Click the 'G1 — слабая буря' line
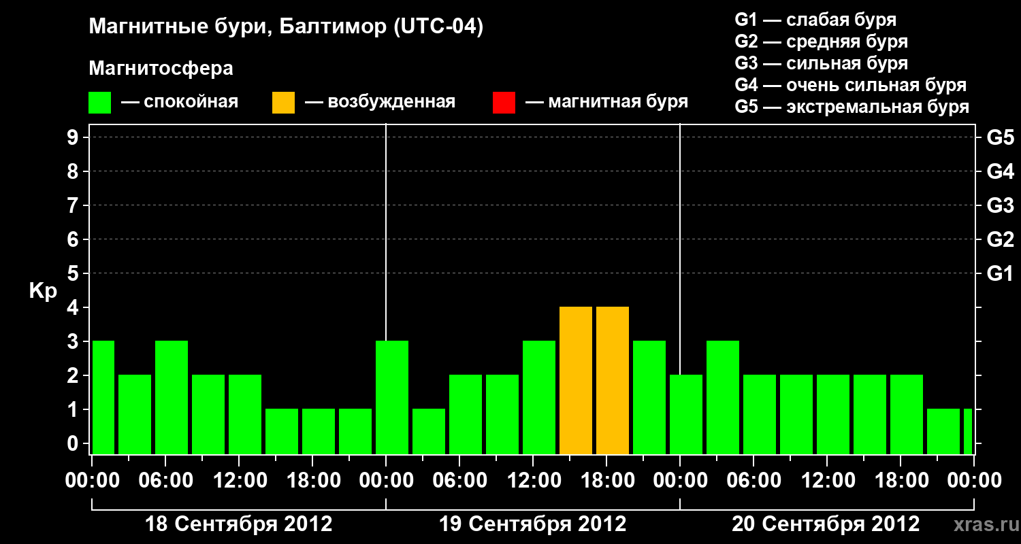The height and width of the screenshot is (544, 1021). click(815, 20)
